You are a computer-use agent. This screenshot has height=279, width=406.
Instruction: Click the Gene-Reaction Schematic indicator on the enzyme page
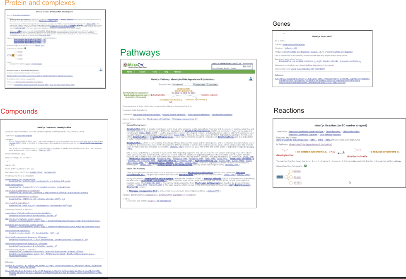[x=25, y=48]
